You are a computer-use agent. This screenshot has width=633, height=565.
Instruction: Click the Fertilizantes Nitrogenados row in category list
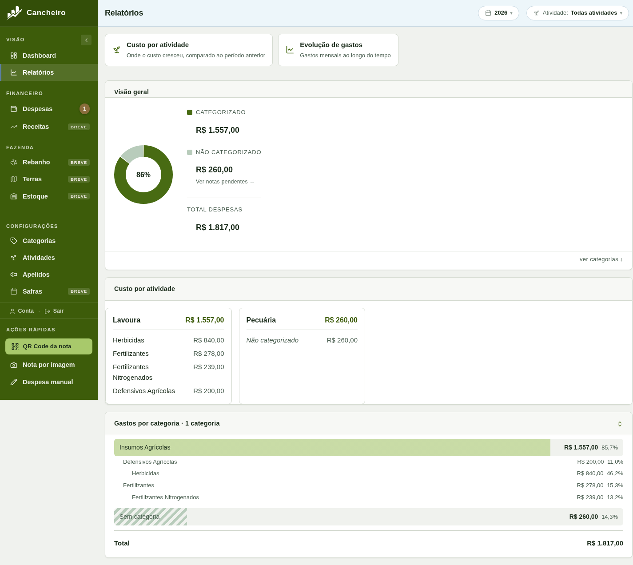pos(369,497)
